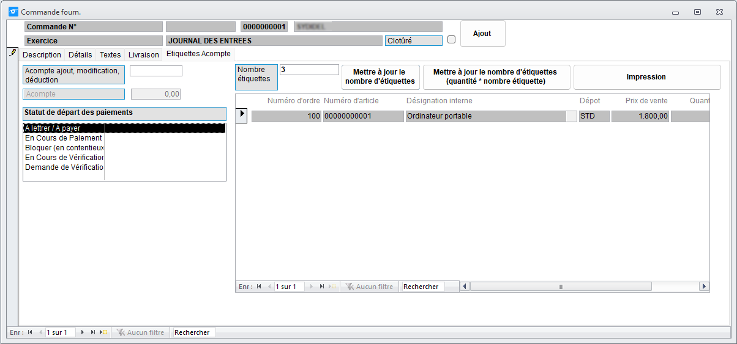The image size is (737, 344).
Task: Click the pencil edit record selector
Action: [12, 54]
